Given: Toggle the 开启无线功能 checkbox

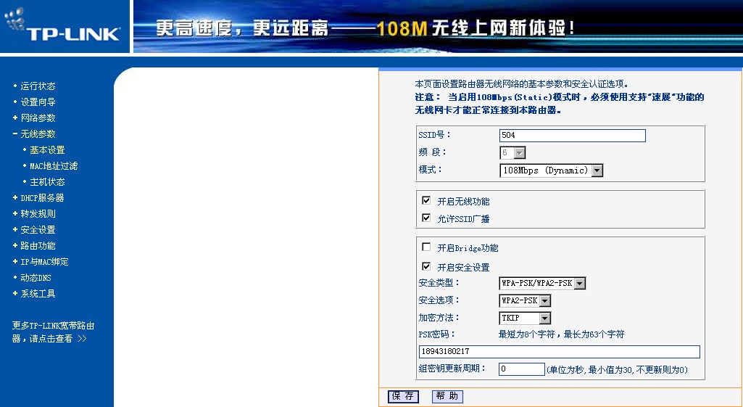Looking at the screenshot, I should click(426, 200).
